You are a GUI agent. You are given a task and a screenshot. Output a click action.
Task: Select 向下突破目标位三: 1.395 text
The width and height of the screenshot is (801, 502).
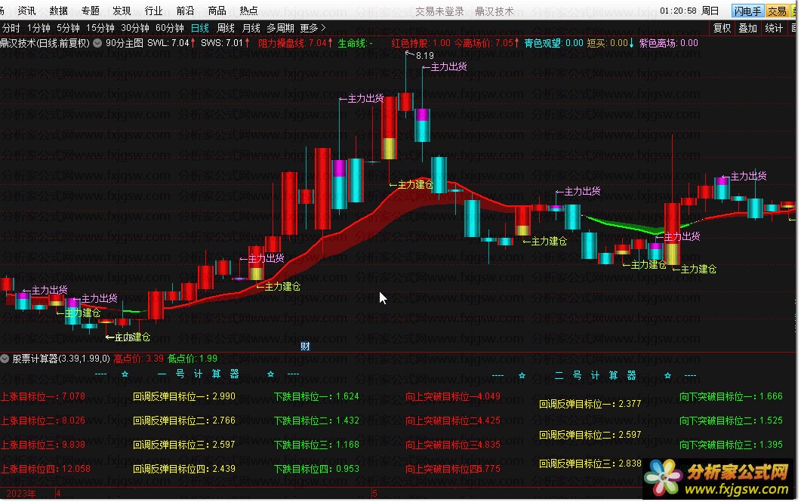point(731,445)
